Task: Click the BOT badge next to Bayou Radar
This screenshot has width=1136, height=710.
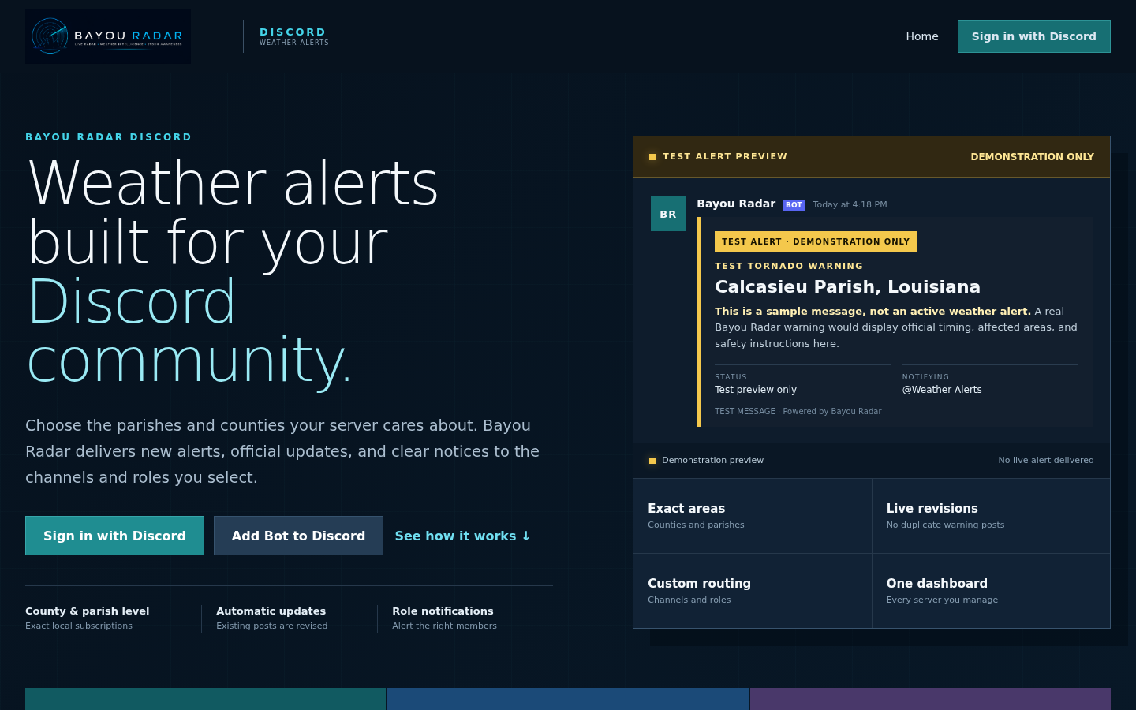Action: [794, 205]
